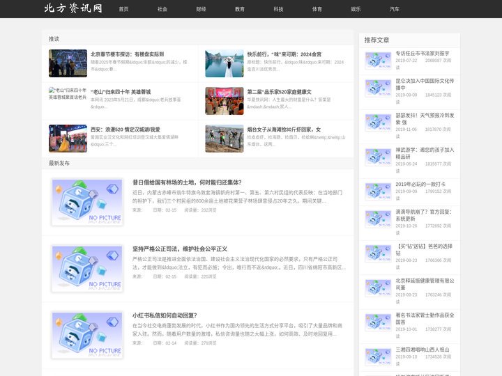
Task: Click sidebar thumbnail for 滴滴导航崩了 article
Action: (378, 219)
